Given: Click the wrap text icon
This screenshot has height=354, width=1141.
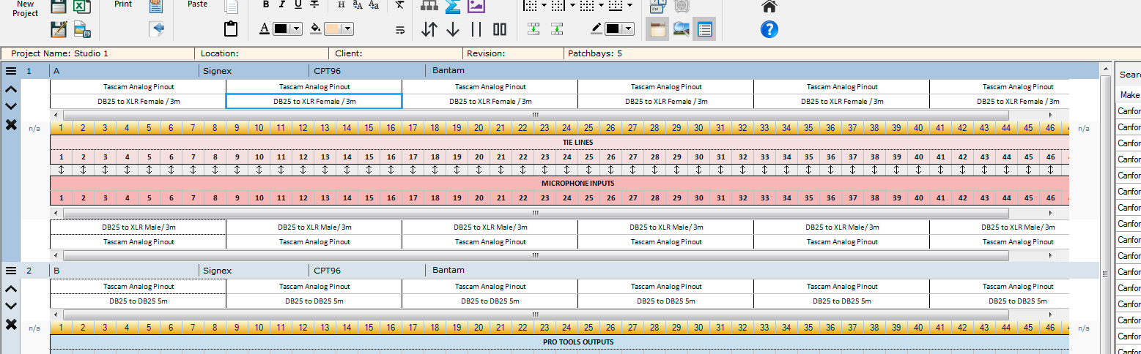Looking at the screenshot, I should click(399, 29).
